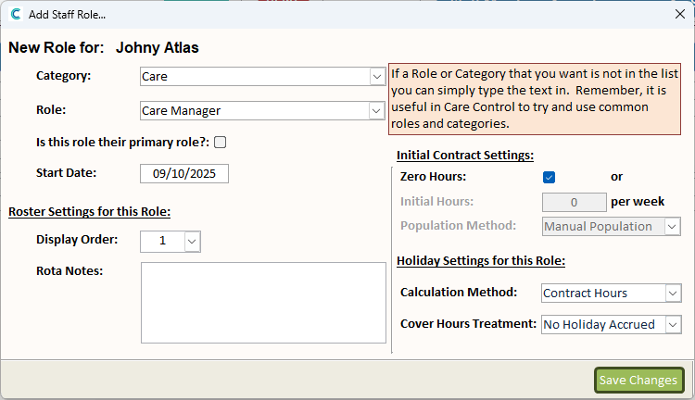This screenshot has height=400, width=695.
Task: Click the Save Changes button
Action: click(x=638, y=380)
